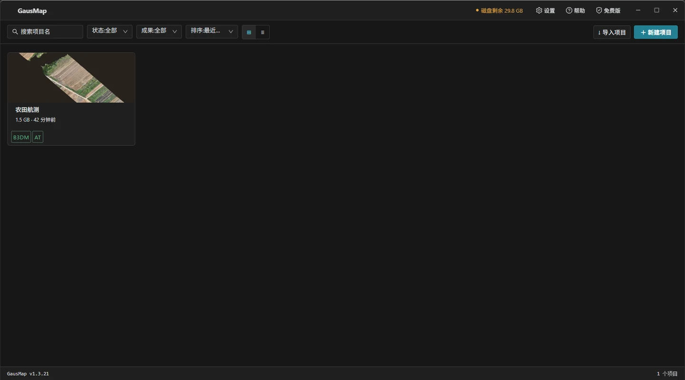Screen dimensions: 685x380
Task: Open the 设置 settings gear
Action: (x=545, y=10)
